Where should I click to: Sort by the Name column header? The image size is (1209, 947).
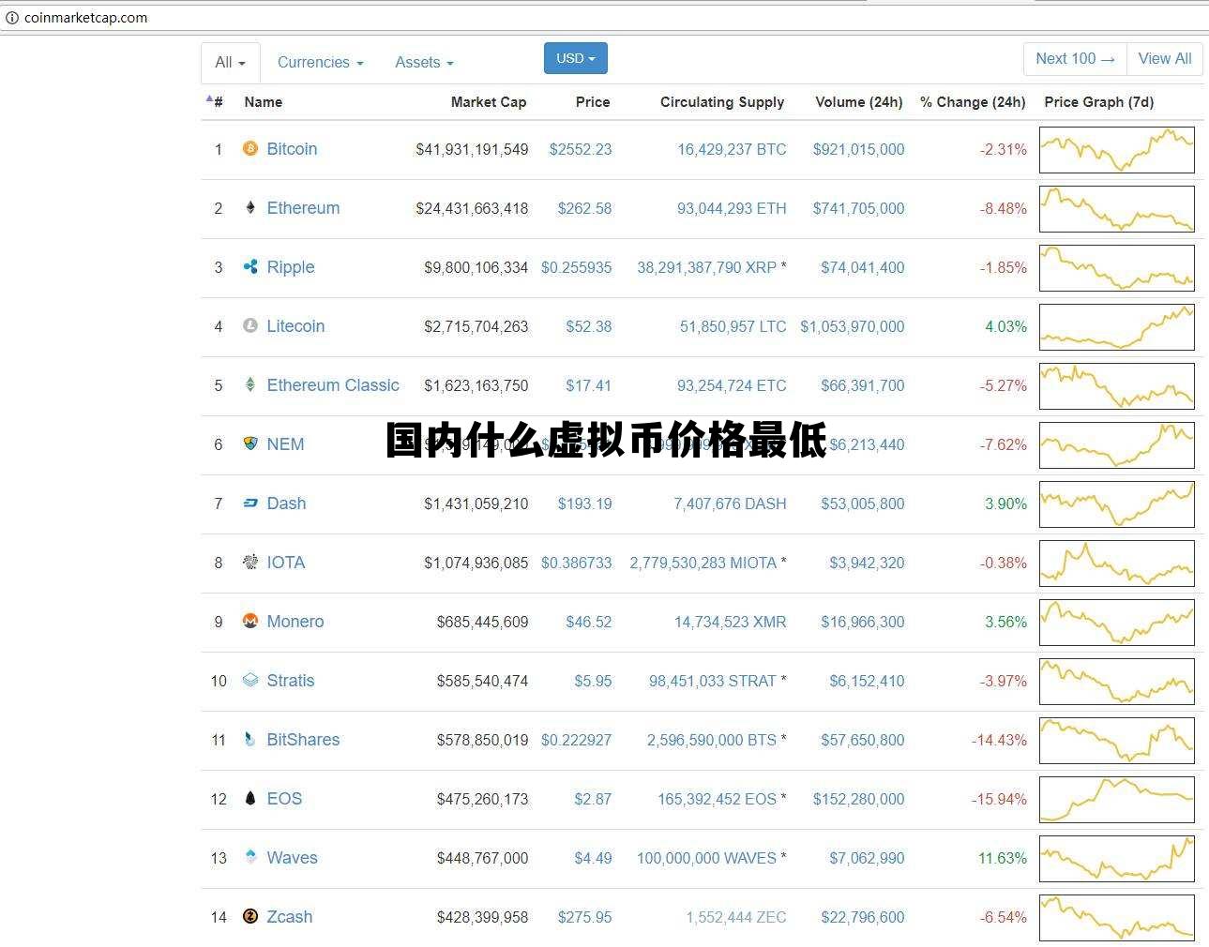(263, 101)
